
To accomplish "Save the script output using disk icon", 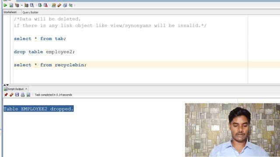I will 17,95.
